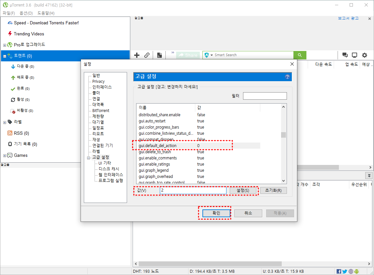Viewport: 374px width, 275px height.
Task: Collapse the 고급 설정 settings tree node
Action: [x=88, y=158]
